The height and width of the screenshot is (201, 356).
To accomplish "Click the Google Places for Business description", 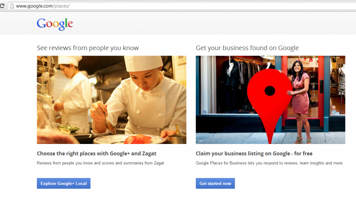I will pyautogui.click(x=269, y=163).
